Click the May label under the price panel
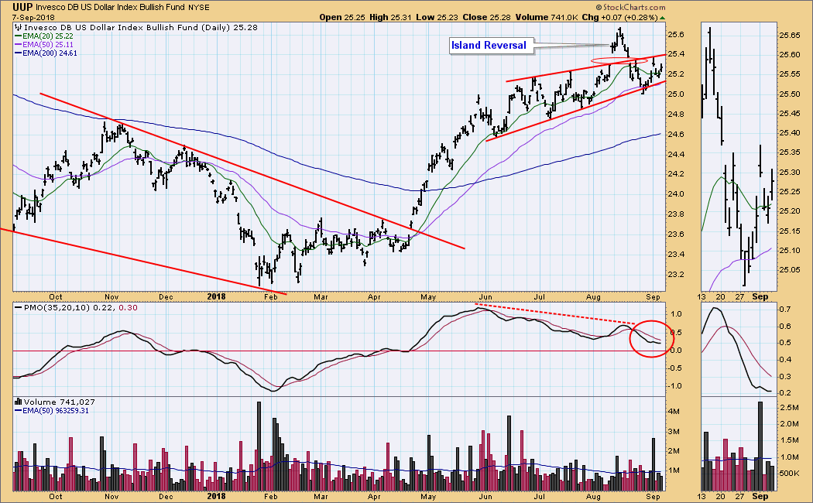 click(428, 297)
